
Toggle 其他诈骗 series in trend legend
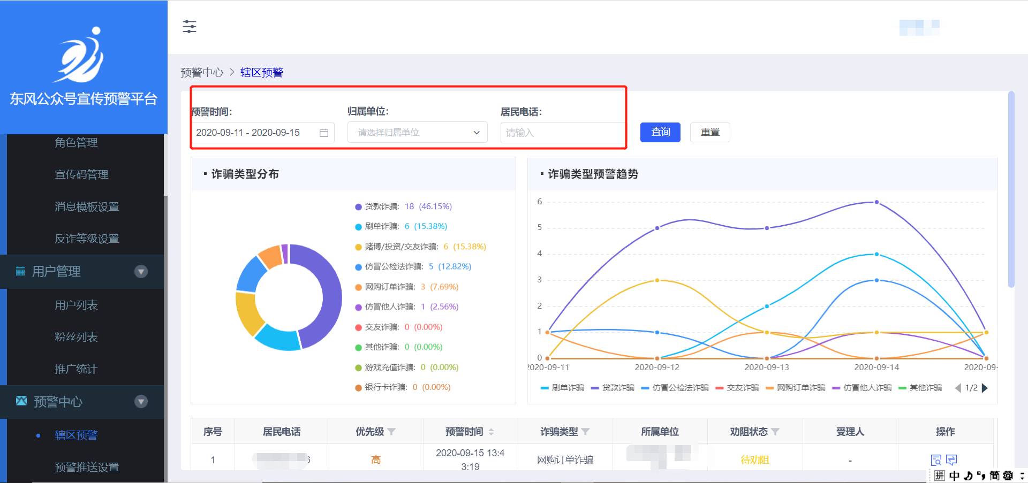click(x=920, y=388)
